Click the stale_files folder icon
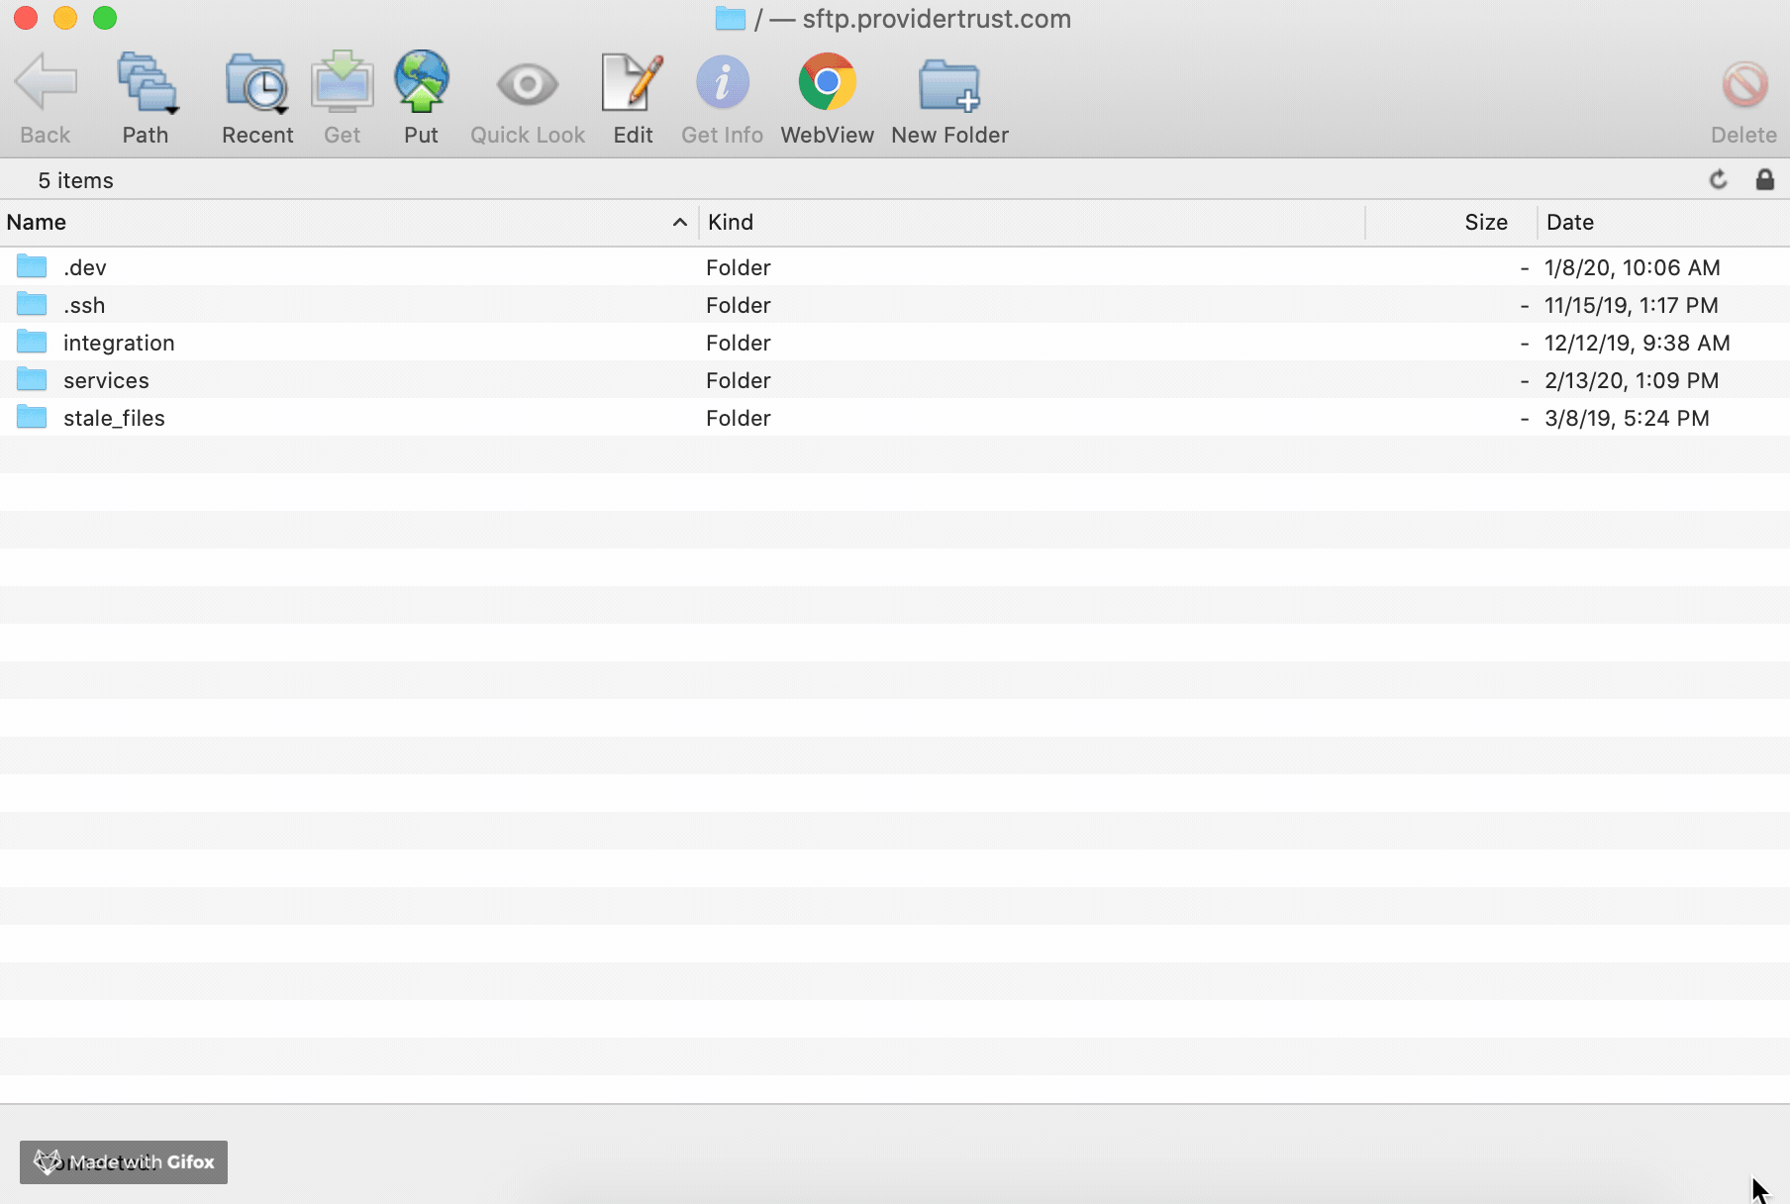 (x=32, y=417)
